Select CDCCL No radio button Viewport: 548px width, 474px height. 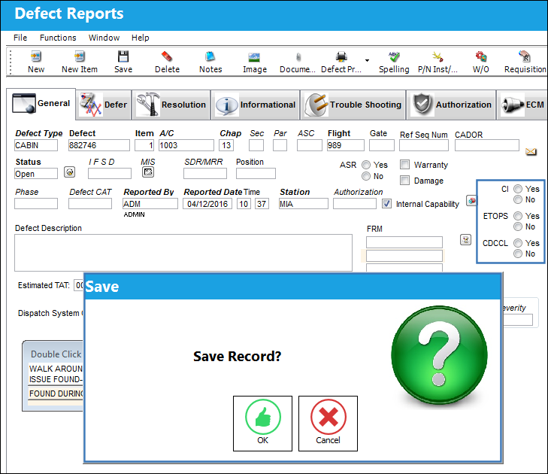[518, 254]
